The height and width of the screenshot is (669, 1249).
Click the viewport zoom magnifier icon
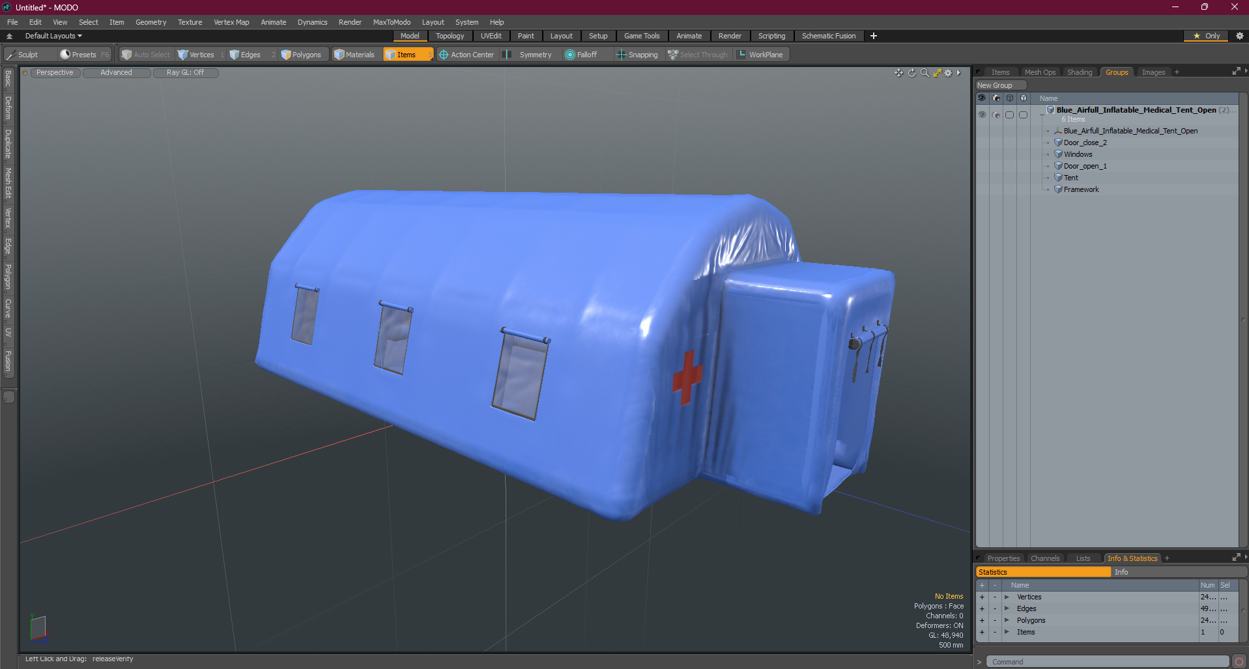[925, 73]
